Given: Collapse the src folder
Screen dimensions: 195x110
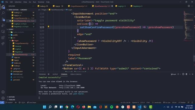Looking at the screenshot, I should coord(14,38).
